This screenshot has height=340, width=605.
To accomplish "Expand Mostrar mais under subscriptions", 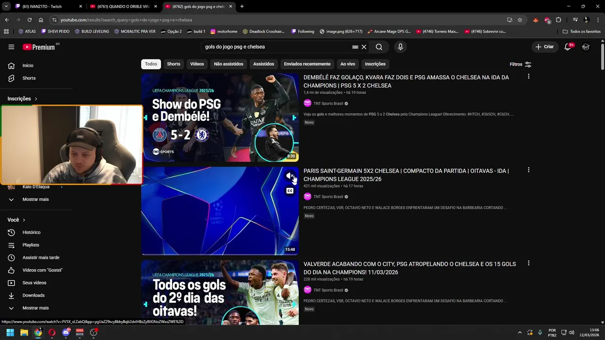I will (x=36, y=199).
